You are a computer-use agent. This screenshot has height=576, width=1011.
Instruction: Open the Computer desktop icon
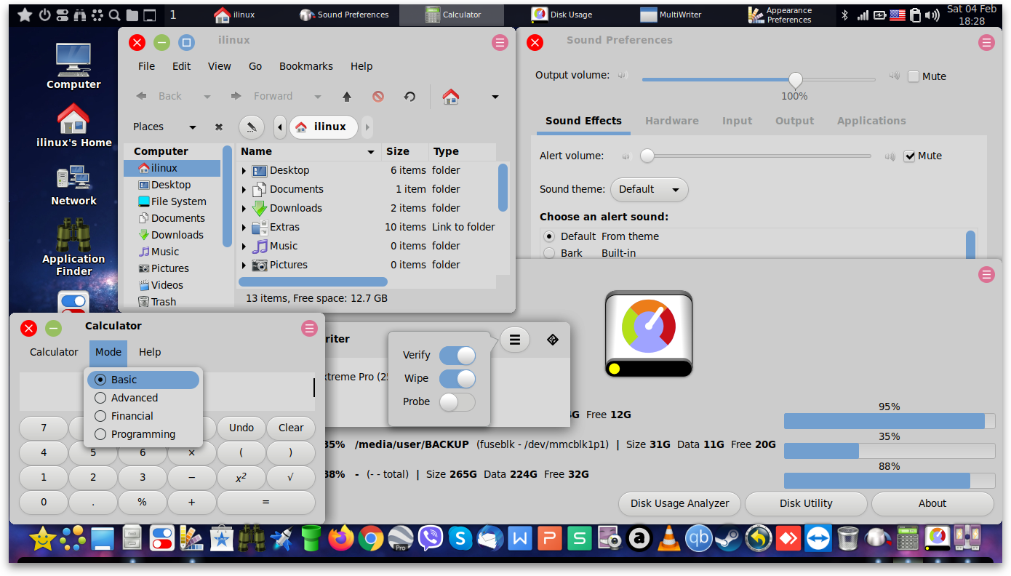pyautogui.click(x=73, y=66)
